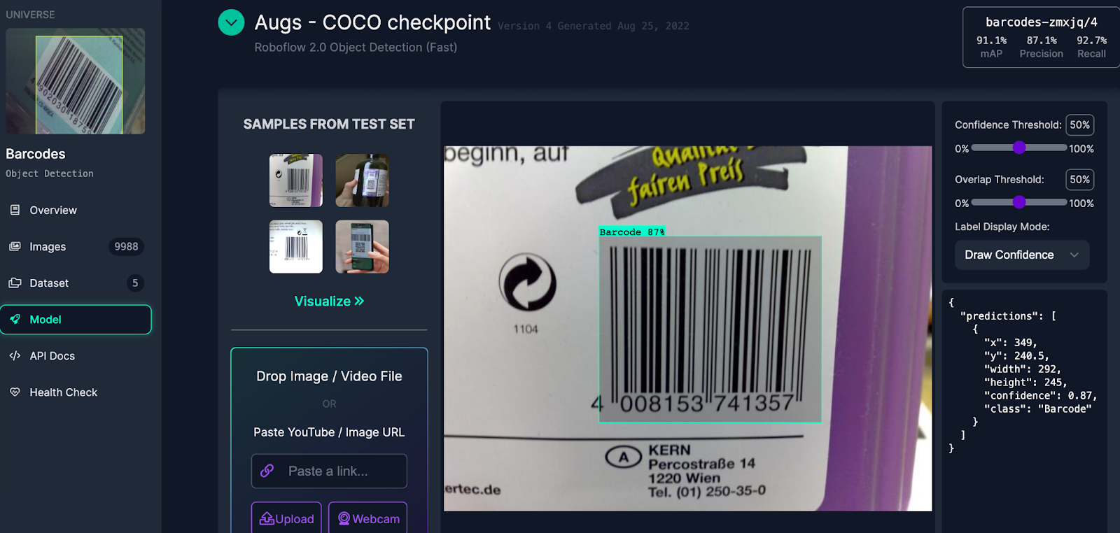This screenshot has width=1120, height=533.
Task: Open the Label Display Mode dropdown
Action: 1022,255
